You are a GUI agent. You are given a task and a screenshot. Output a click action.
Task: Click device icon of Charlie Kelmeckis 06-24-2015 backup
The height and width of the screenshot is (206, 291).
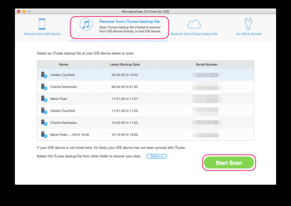44,87
